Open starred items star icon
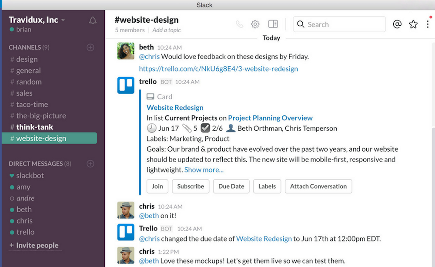 pos(413,24)
